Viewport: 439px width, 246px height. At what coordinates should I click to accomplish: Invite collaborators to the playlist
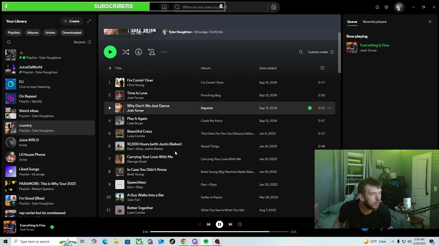151,52
